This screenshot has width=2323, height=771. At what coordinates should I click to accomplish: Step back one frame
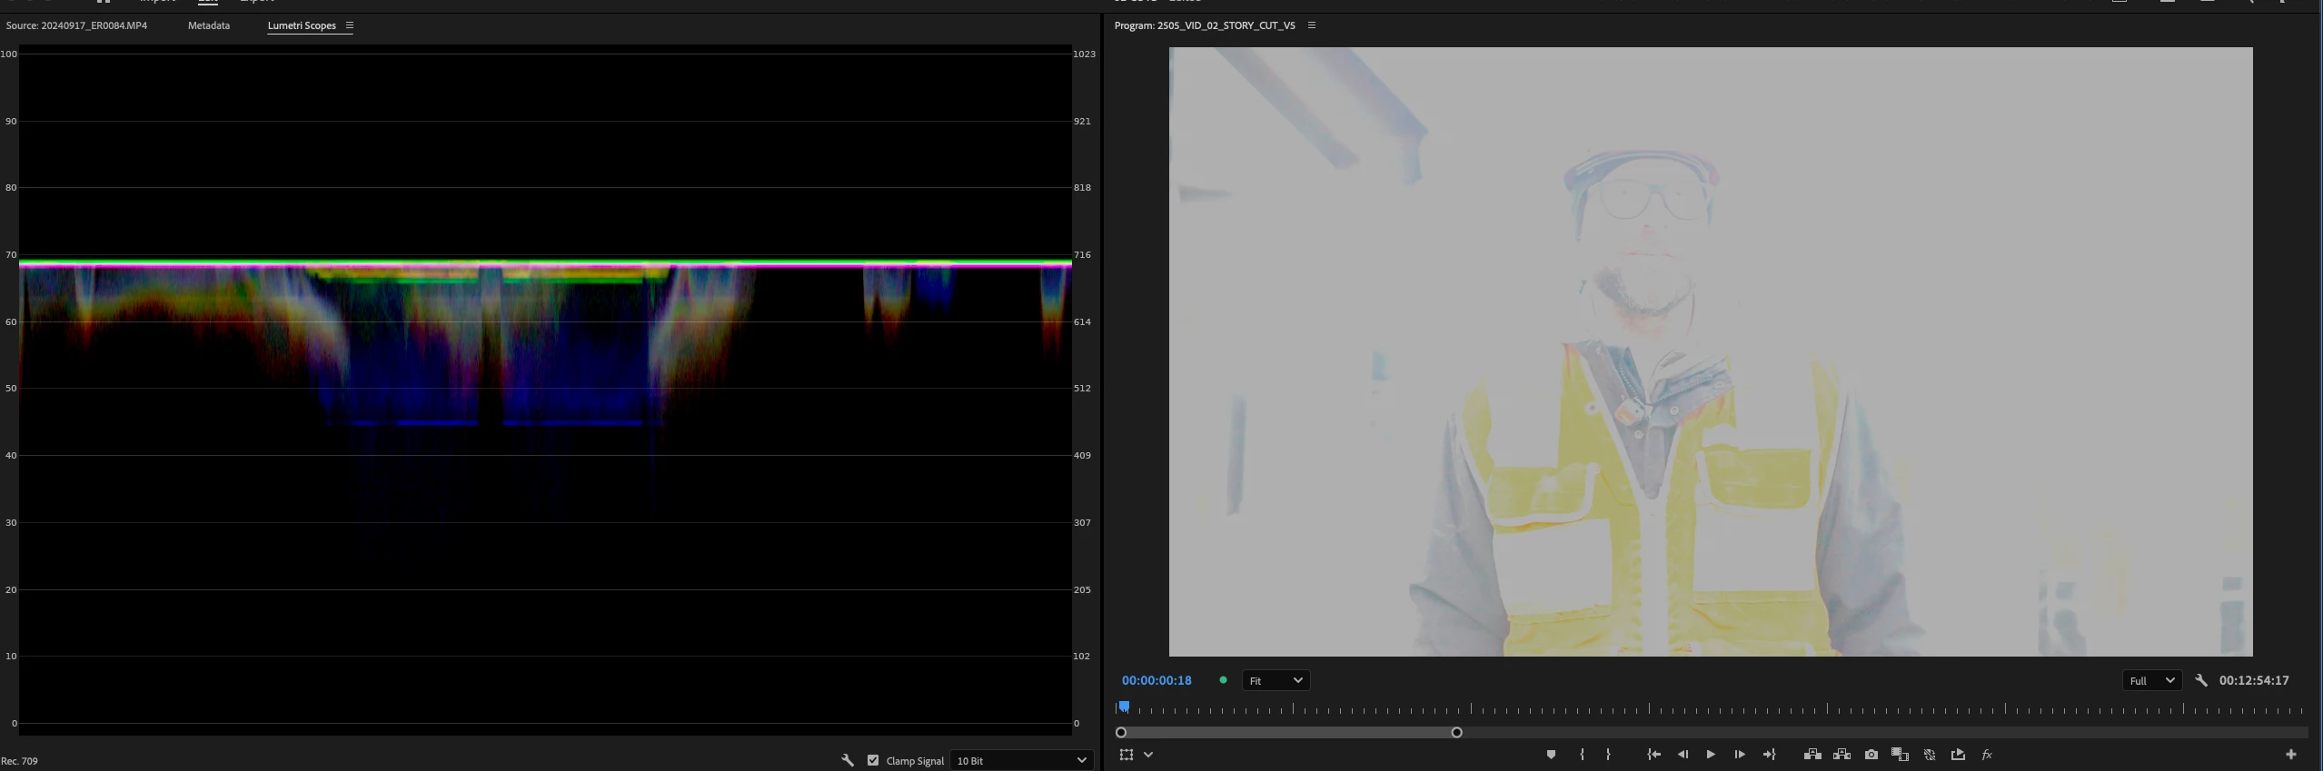pos(1683,755)
